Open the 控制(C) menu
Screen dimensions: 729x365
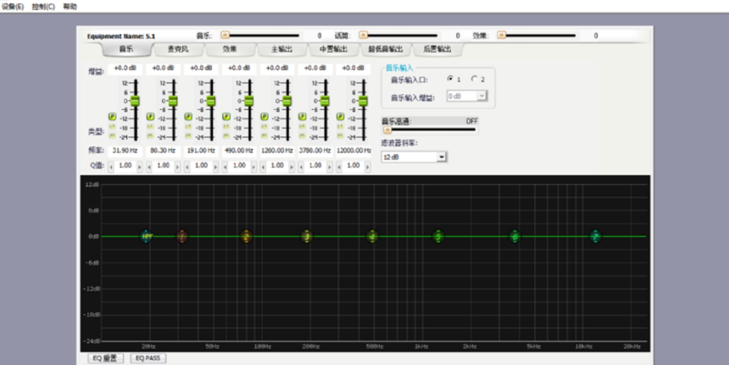(x=43, y=7)
